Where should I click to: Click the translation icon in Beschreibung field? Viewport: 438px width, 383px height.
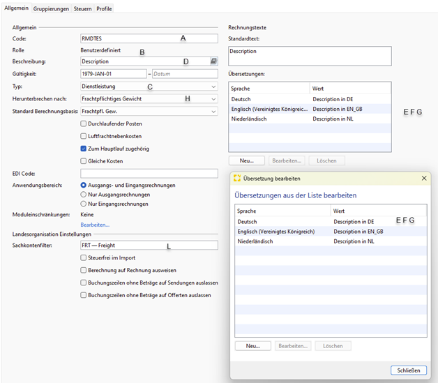point(214,61)
